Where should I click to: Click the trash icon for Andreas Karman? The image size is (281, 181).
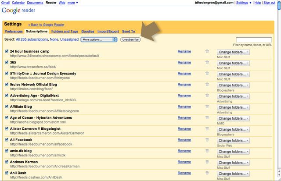(x=207, y=162)
